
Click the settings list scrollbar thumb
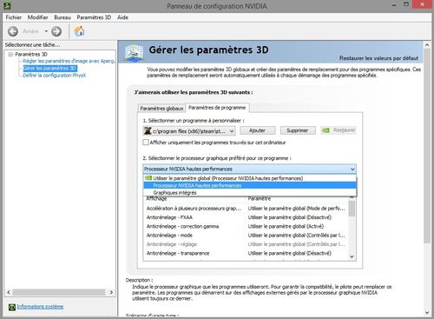[x=352, y=209]
